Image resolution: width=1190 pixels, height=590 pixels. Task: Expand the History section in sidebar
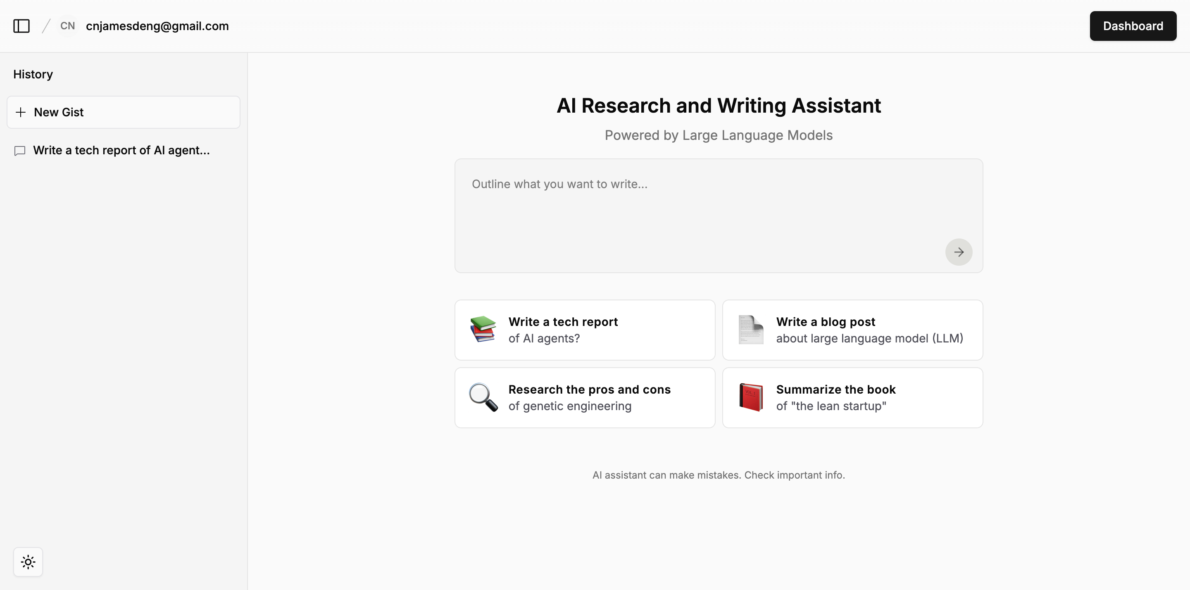pos(33,74)
